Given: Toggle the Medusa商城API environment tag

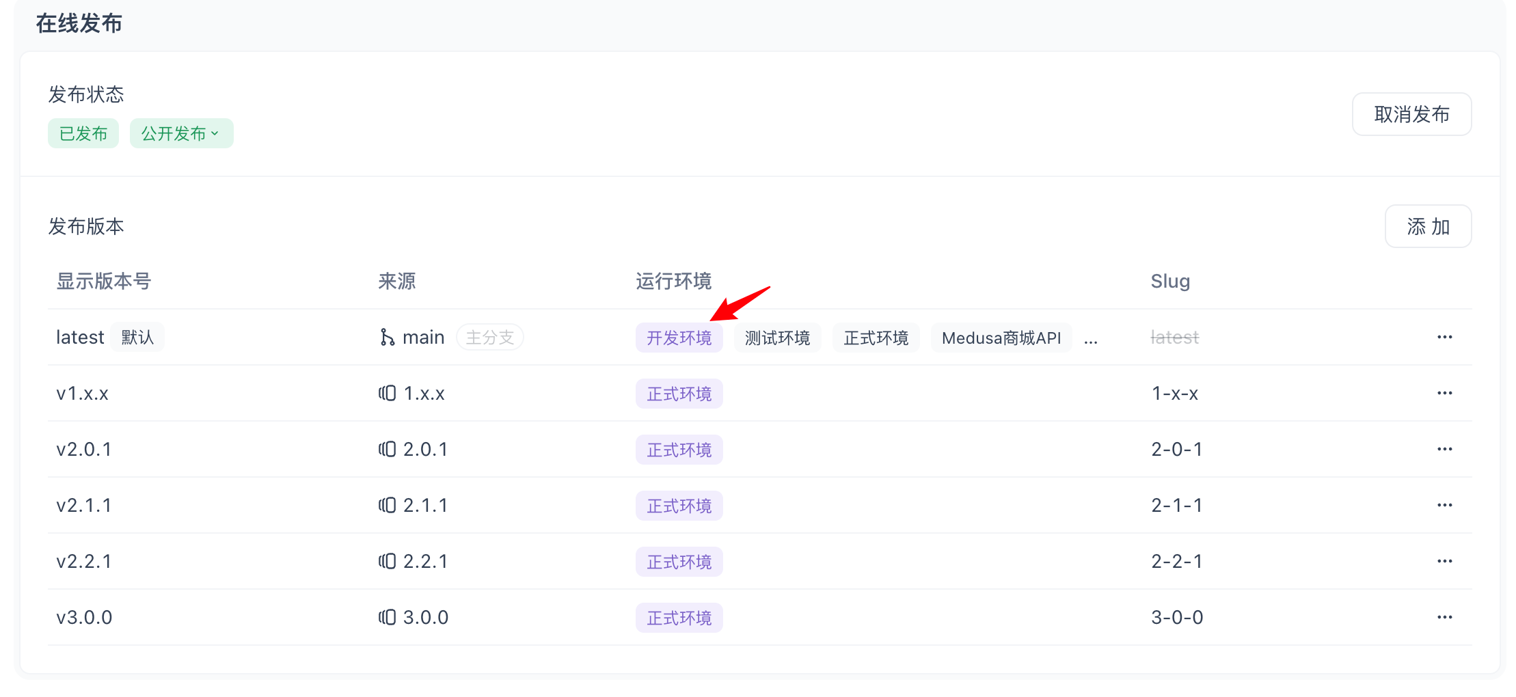Looking at the screenshot, I should (x=1001, y=337).
